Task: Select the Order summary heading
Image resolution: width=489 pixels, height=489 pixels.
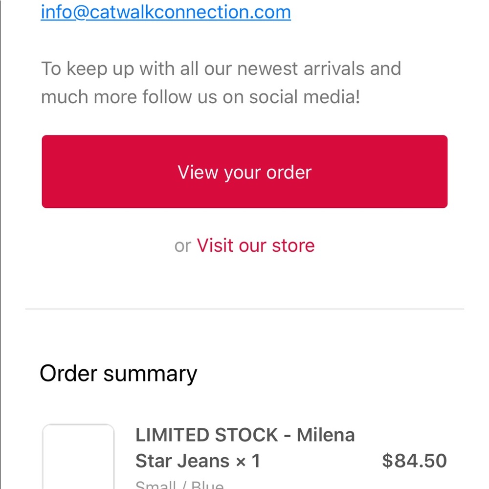Action: tap(118, 373)
